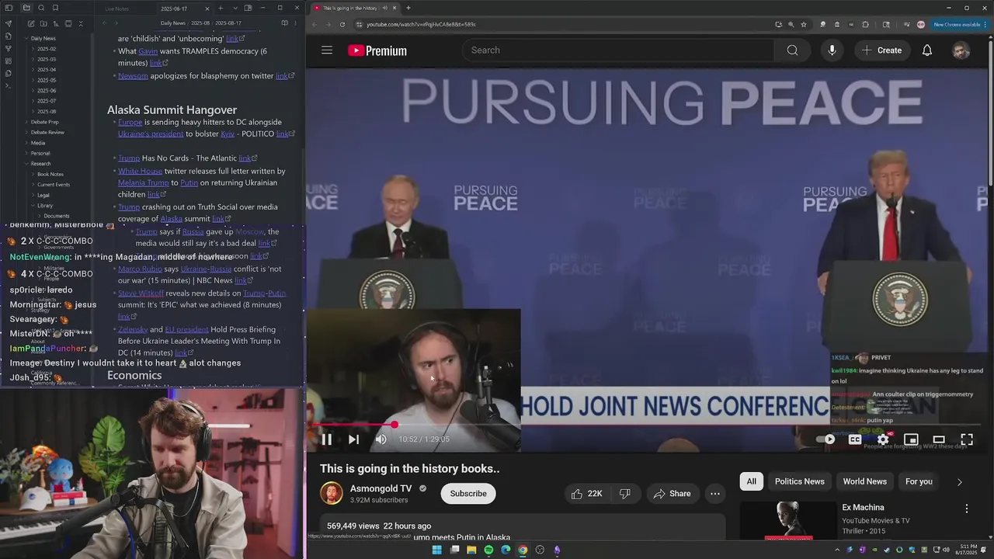Turn on closed captions
This screenshot has width=994, height=559.
[x=855, y=439]
